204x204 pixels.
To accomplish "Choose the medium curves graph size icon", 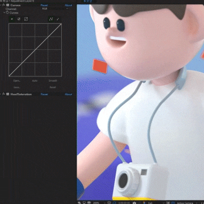I will tap(19, 19).
